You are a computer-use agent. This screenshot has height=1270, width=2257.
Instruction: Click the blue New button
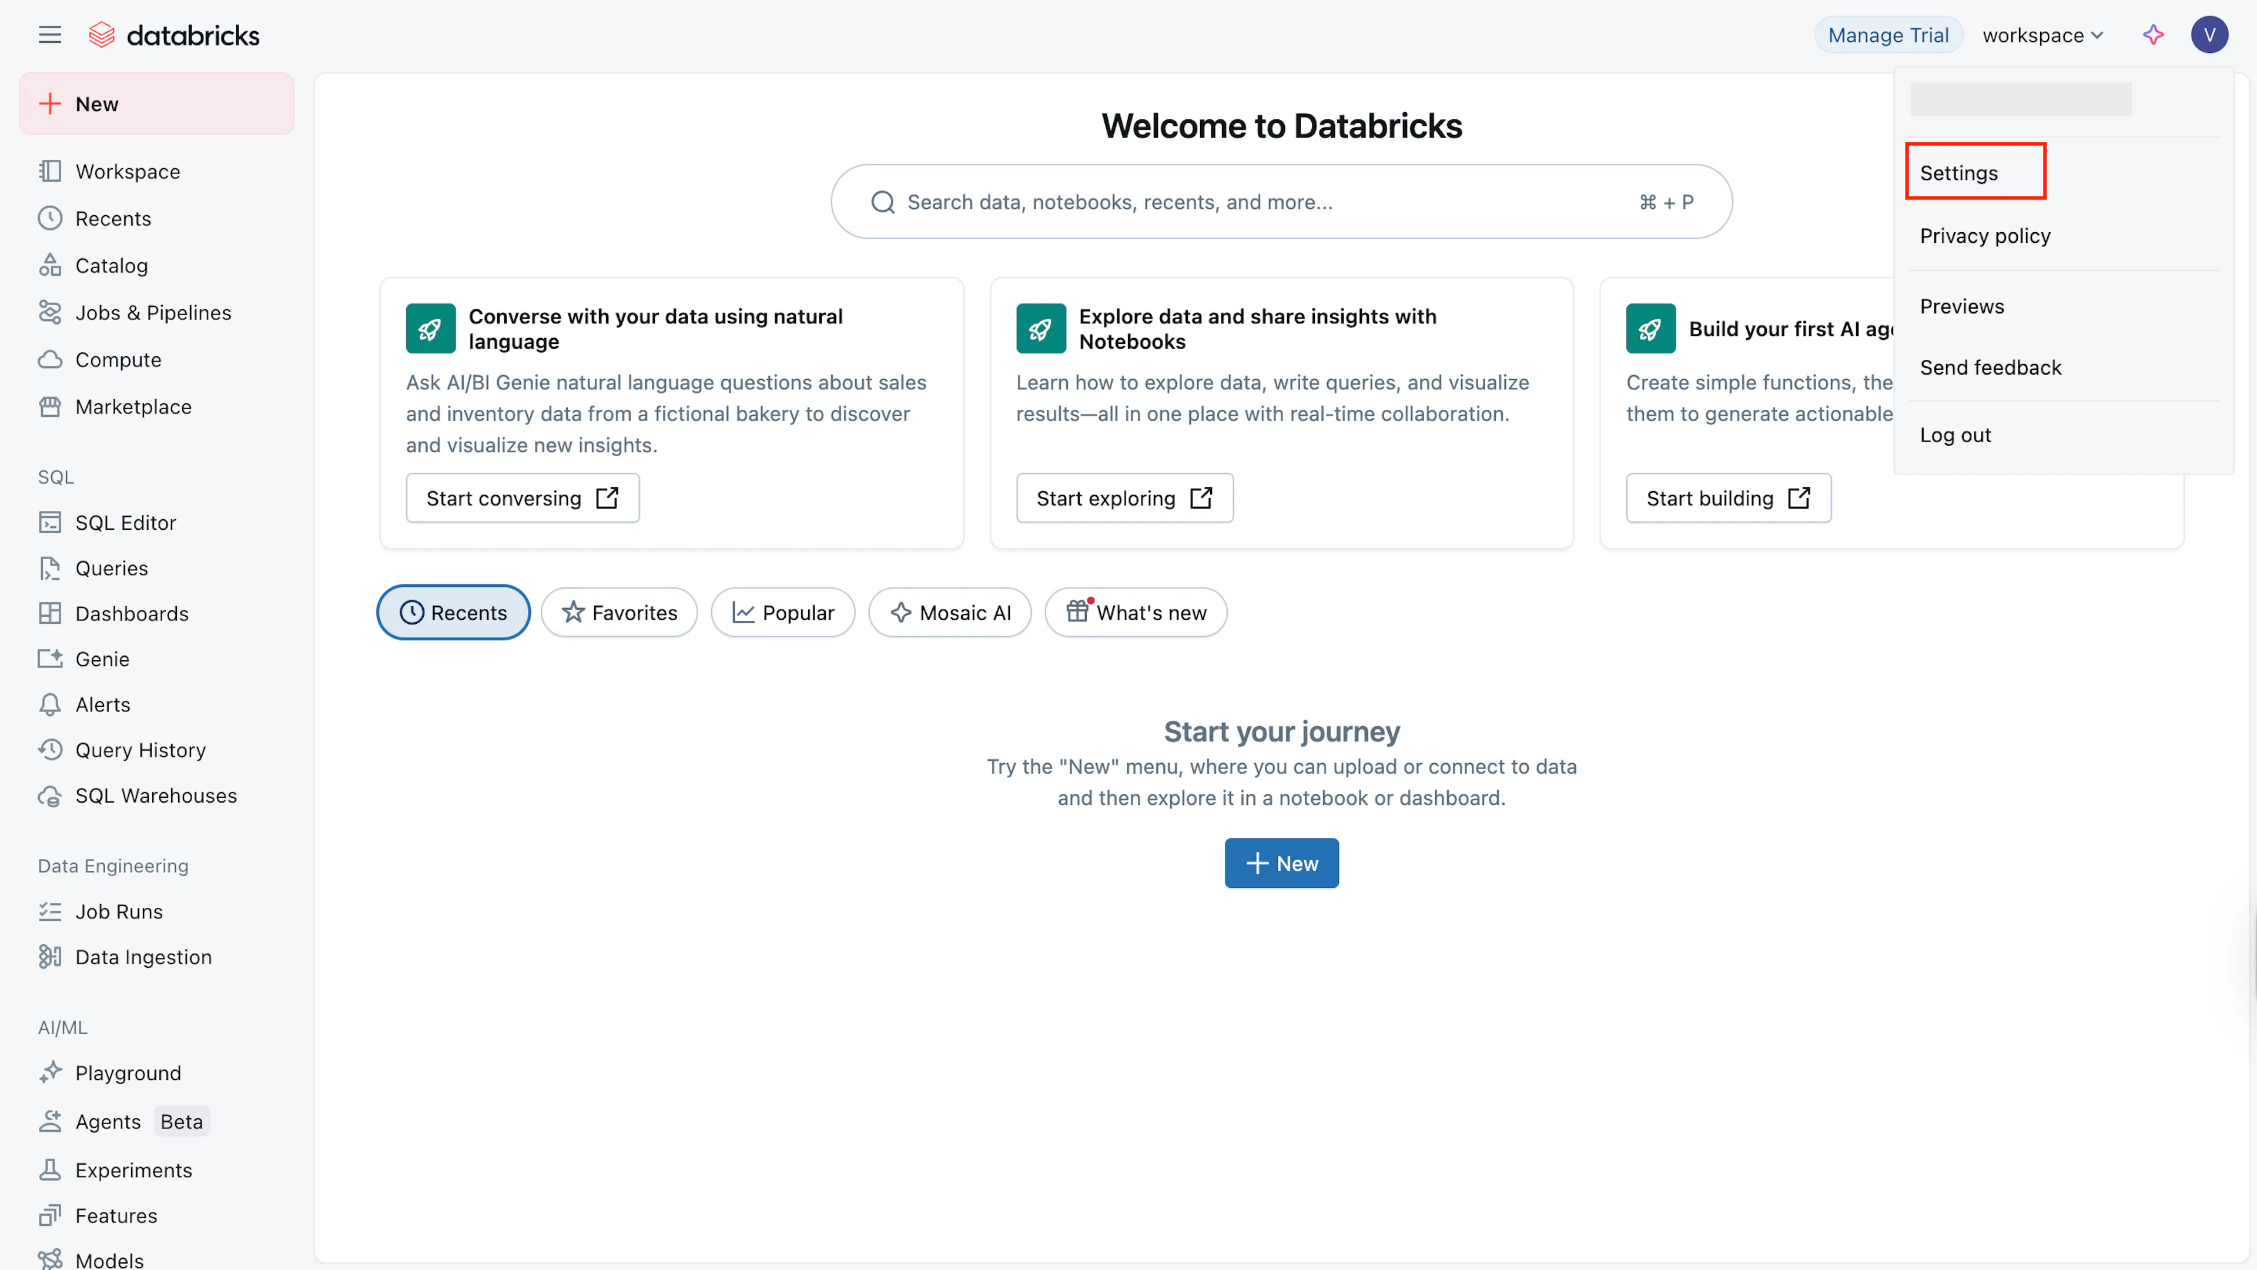pyautogui.click(x=1281, y=863)
